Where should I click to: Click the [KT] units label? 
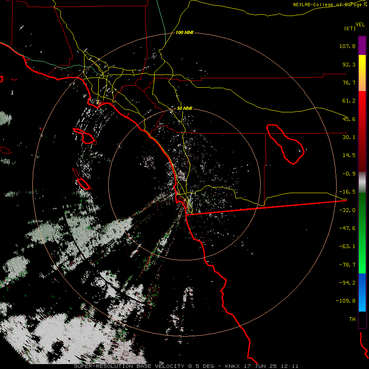point(350,28)
